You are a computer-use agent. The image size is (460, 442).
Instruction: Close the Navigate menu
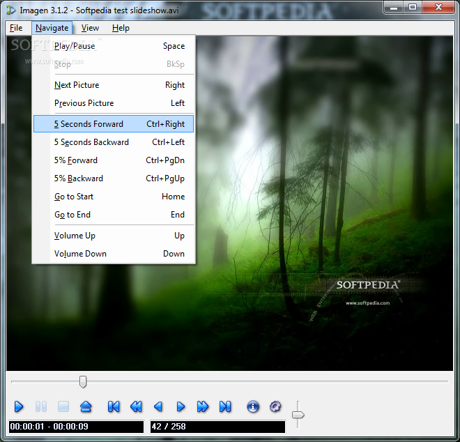point(52,28)
